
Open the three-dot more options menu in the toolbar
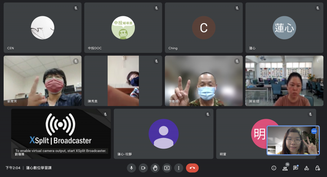(x=179, y=168)
